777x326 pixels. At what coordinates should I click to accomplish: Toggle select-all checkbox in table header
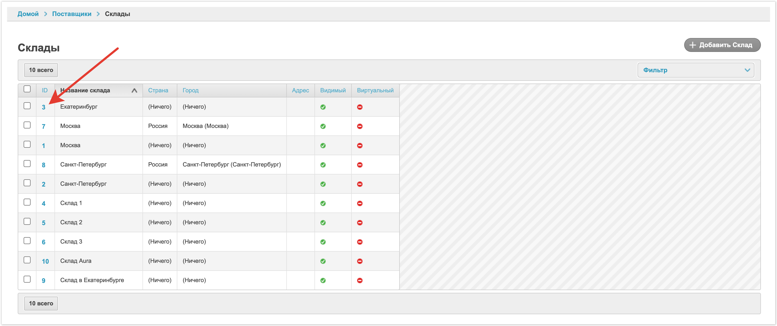[x=27, y=89]
